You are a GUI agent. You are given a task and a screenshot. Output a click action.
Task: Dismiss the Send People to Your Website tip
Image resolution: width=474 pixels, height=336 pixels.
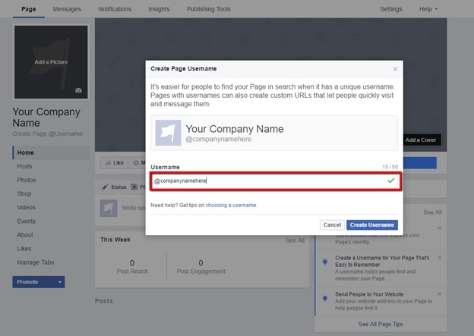tap(440, 294)
